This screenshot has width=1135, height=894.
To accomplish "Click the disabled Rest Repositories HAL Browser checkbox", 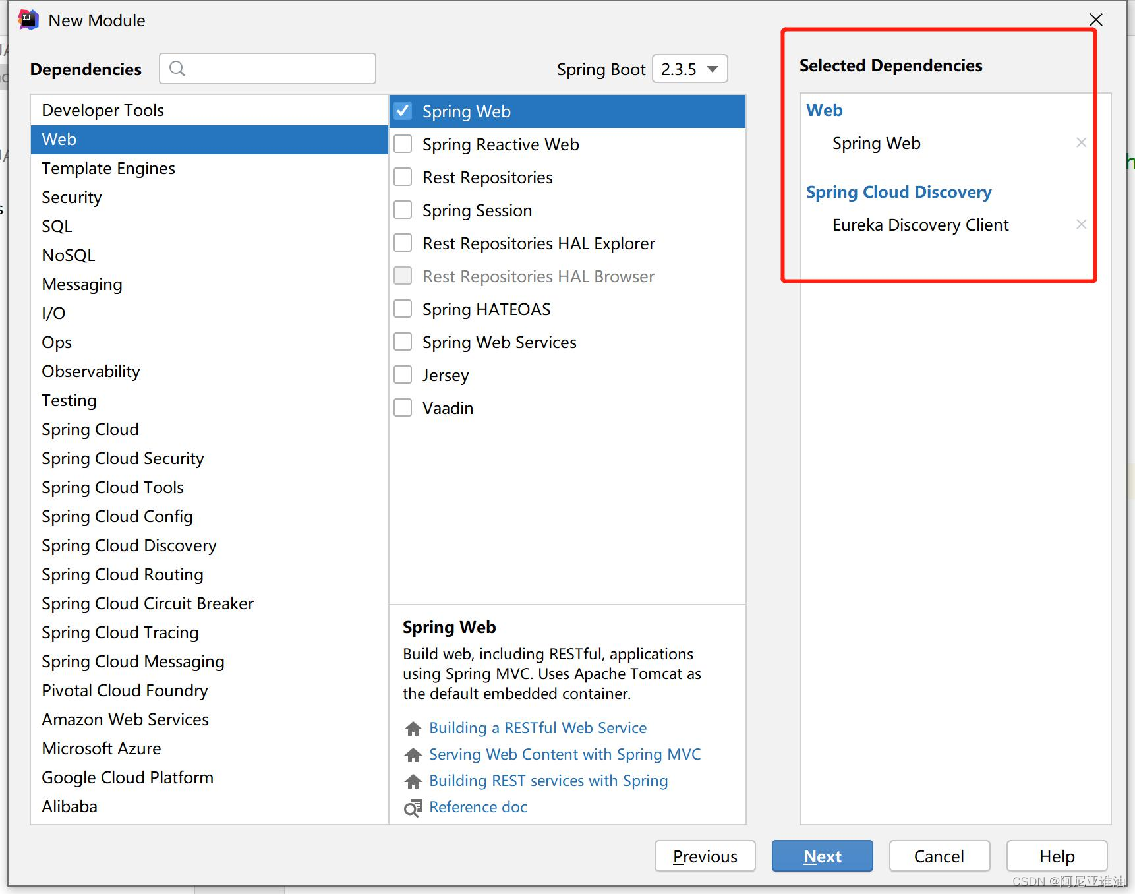I will (x=403, y=276).
